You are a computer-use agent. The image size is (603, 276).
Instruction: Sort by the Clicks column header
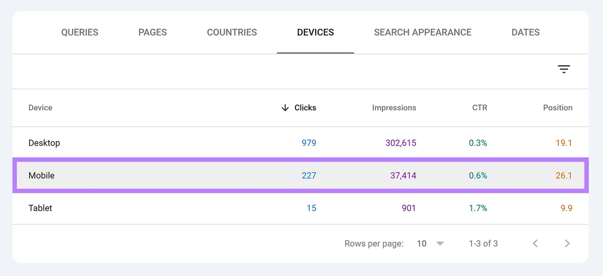tap(298, 107)
